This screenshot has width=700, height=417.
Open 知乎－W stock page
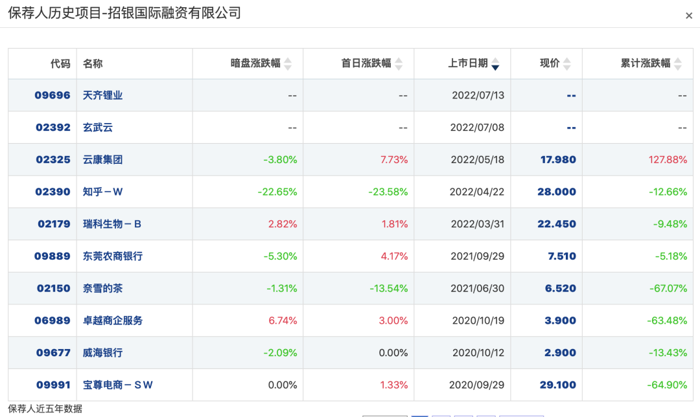pyautogui.click(x=102, y=192)
